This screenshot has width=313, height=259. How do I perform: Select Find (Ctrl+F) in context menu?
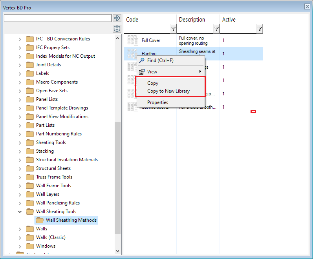160,60
